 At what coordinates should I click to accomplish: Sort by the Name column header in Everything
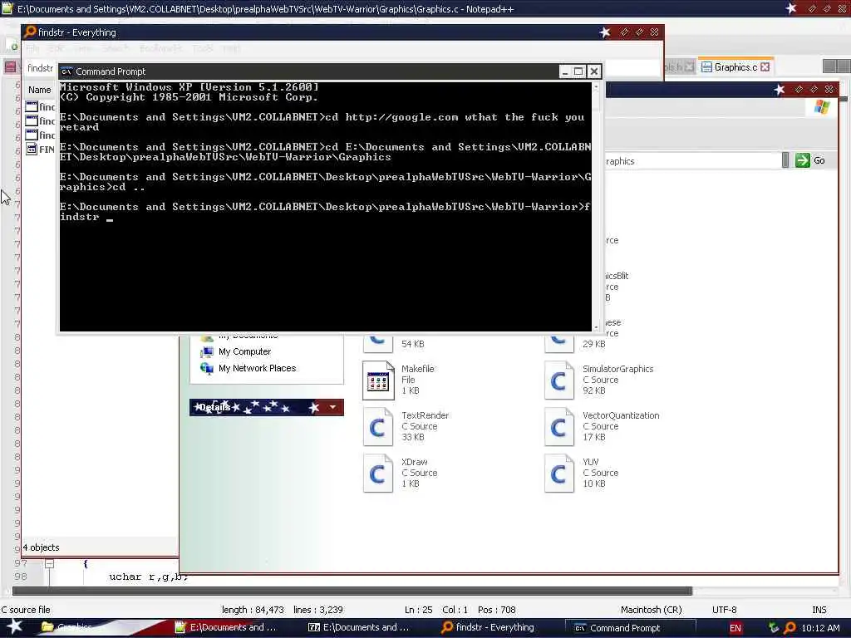tap(40, 90)
